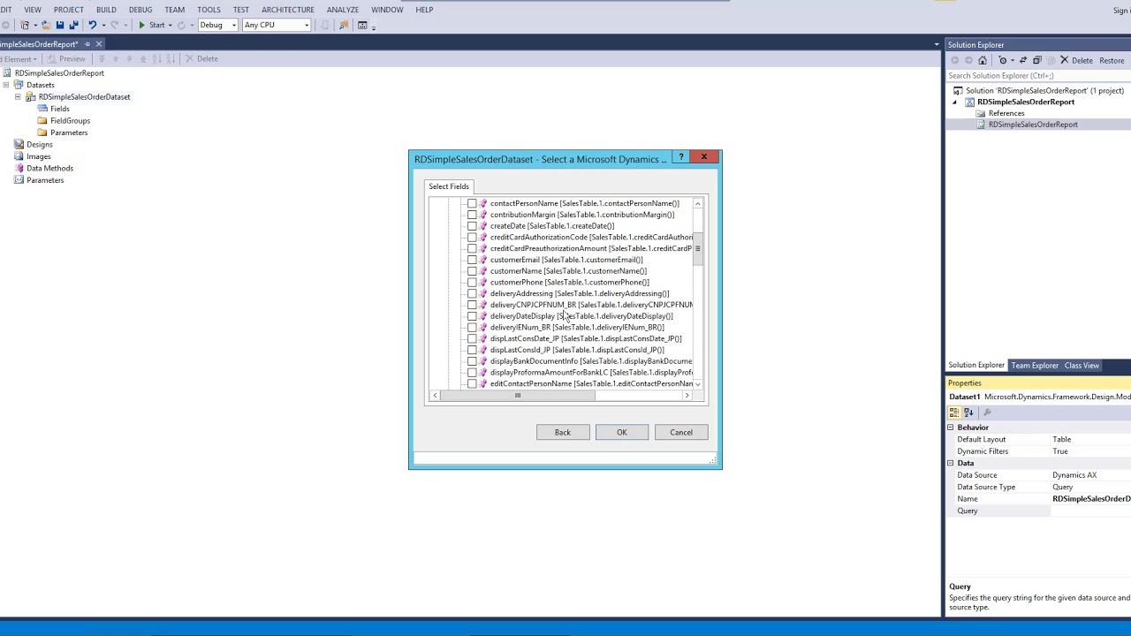Screen dimensions: 1131x636
Task: Check the deliveryDateDisplay field checkbox
Action: (x=472, y=316)
